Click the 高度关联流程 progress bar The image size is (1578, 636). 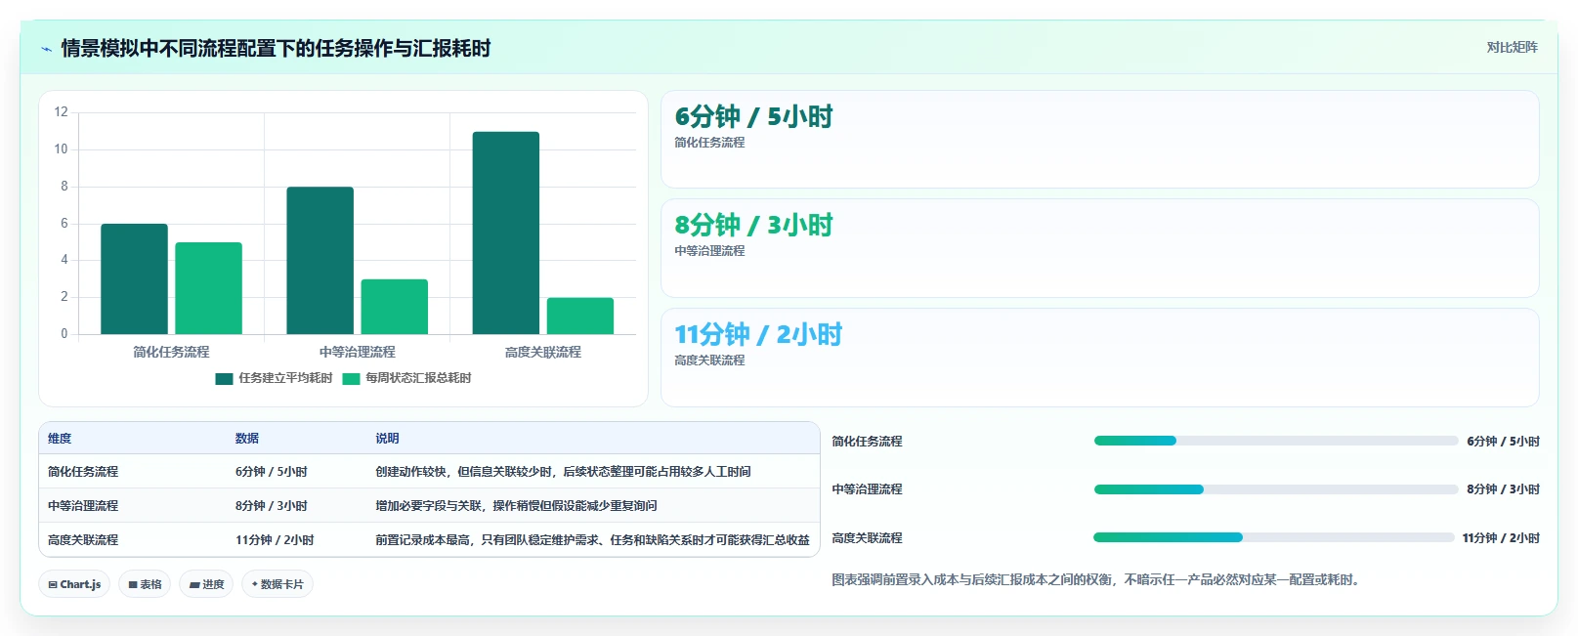(1274, 537)
